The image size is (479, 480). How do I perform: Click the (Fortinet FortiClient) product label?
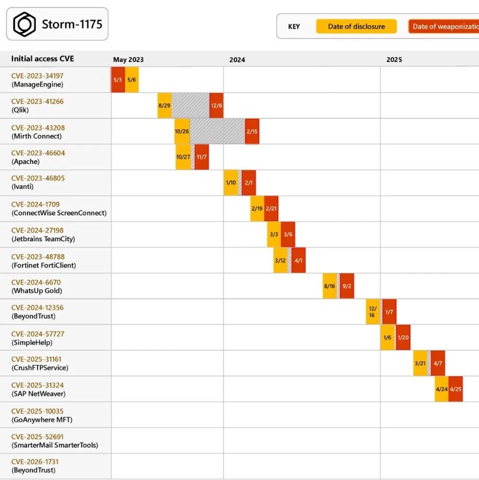pyautogui.click(x=44, y=265)
